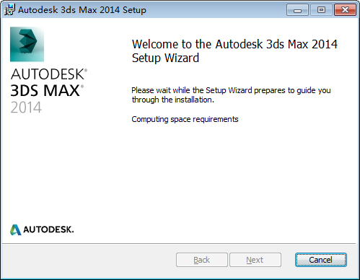This screenshot has height=280, width=360.
Task: Click the bold 3DS MAX product name
Action: (46, 90)
